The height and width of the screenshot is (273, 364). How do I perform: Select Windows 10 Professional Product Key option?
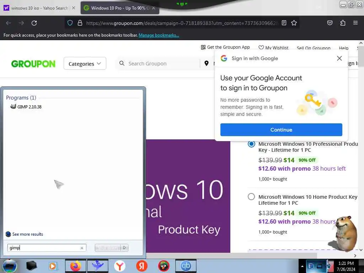tap(251, 144)
